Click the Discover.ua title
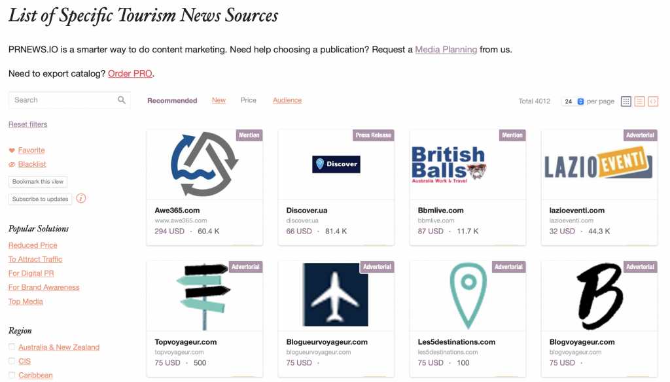 pos(307,210)
